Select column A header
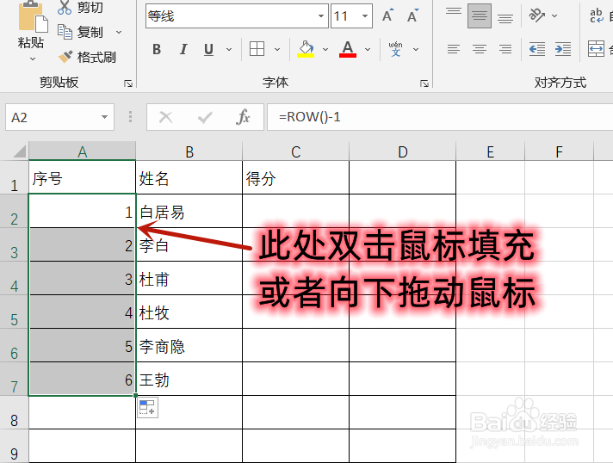Image resolution: width=613 pixels, height=463 pixels. [x=82, y=151]
